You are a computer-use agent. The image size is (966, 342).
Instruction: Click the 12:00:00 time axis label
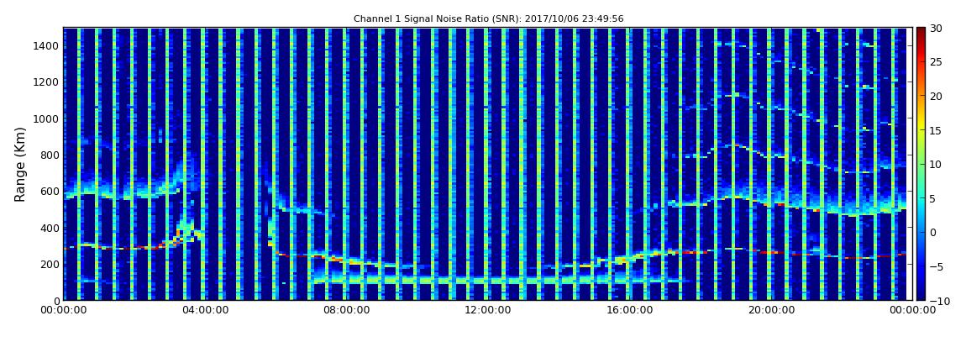[x=487, y=310]
